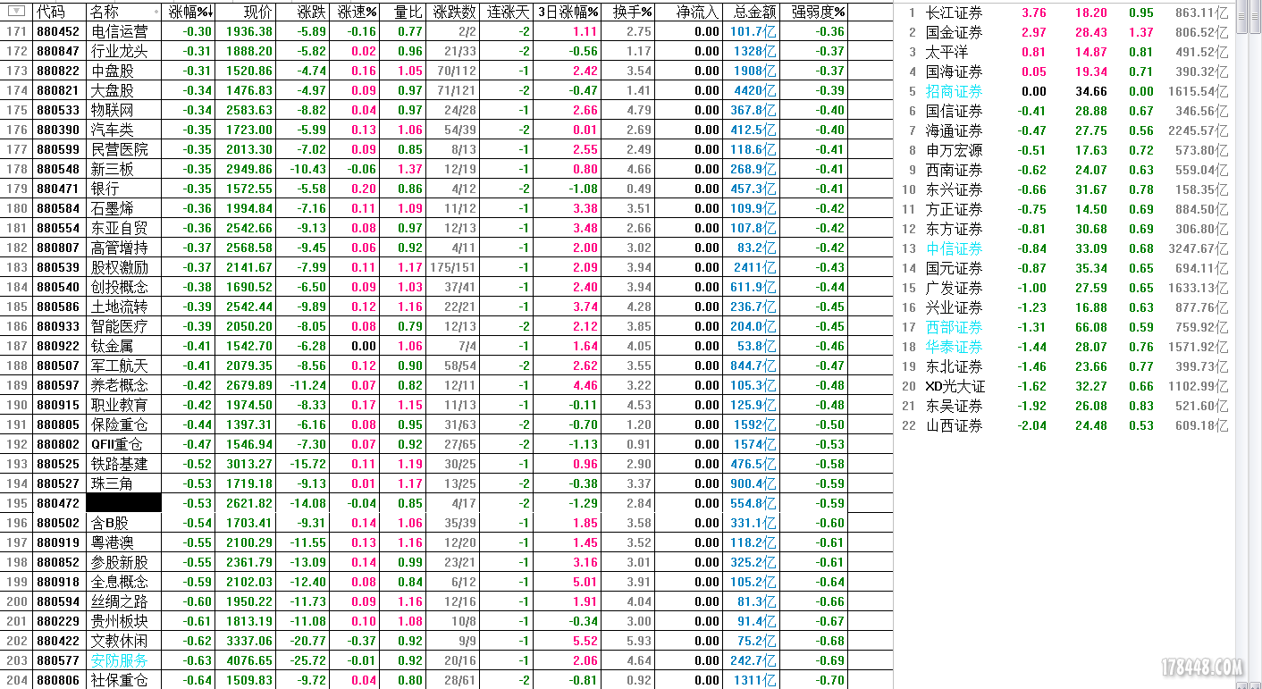This screenshot has height=689, width=1262.
Task: Open the dropdown arrow box above row numbers
Action: (x=16, y=12)
